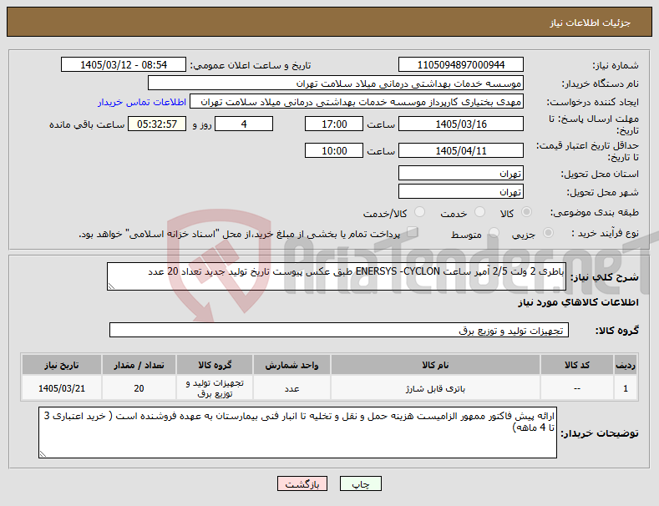Click the row number cell 1
Image resolution: width=659 pixels, height=506 pixels.
point(626,388)
